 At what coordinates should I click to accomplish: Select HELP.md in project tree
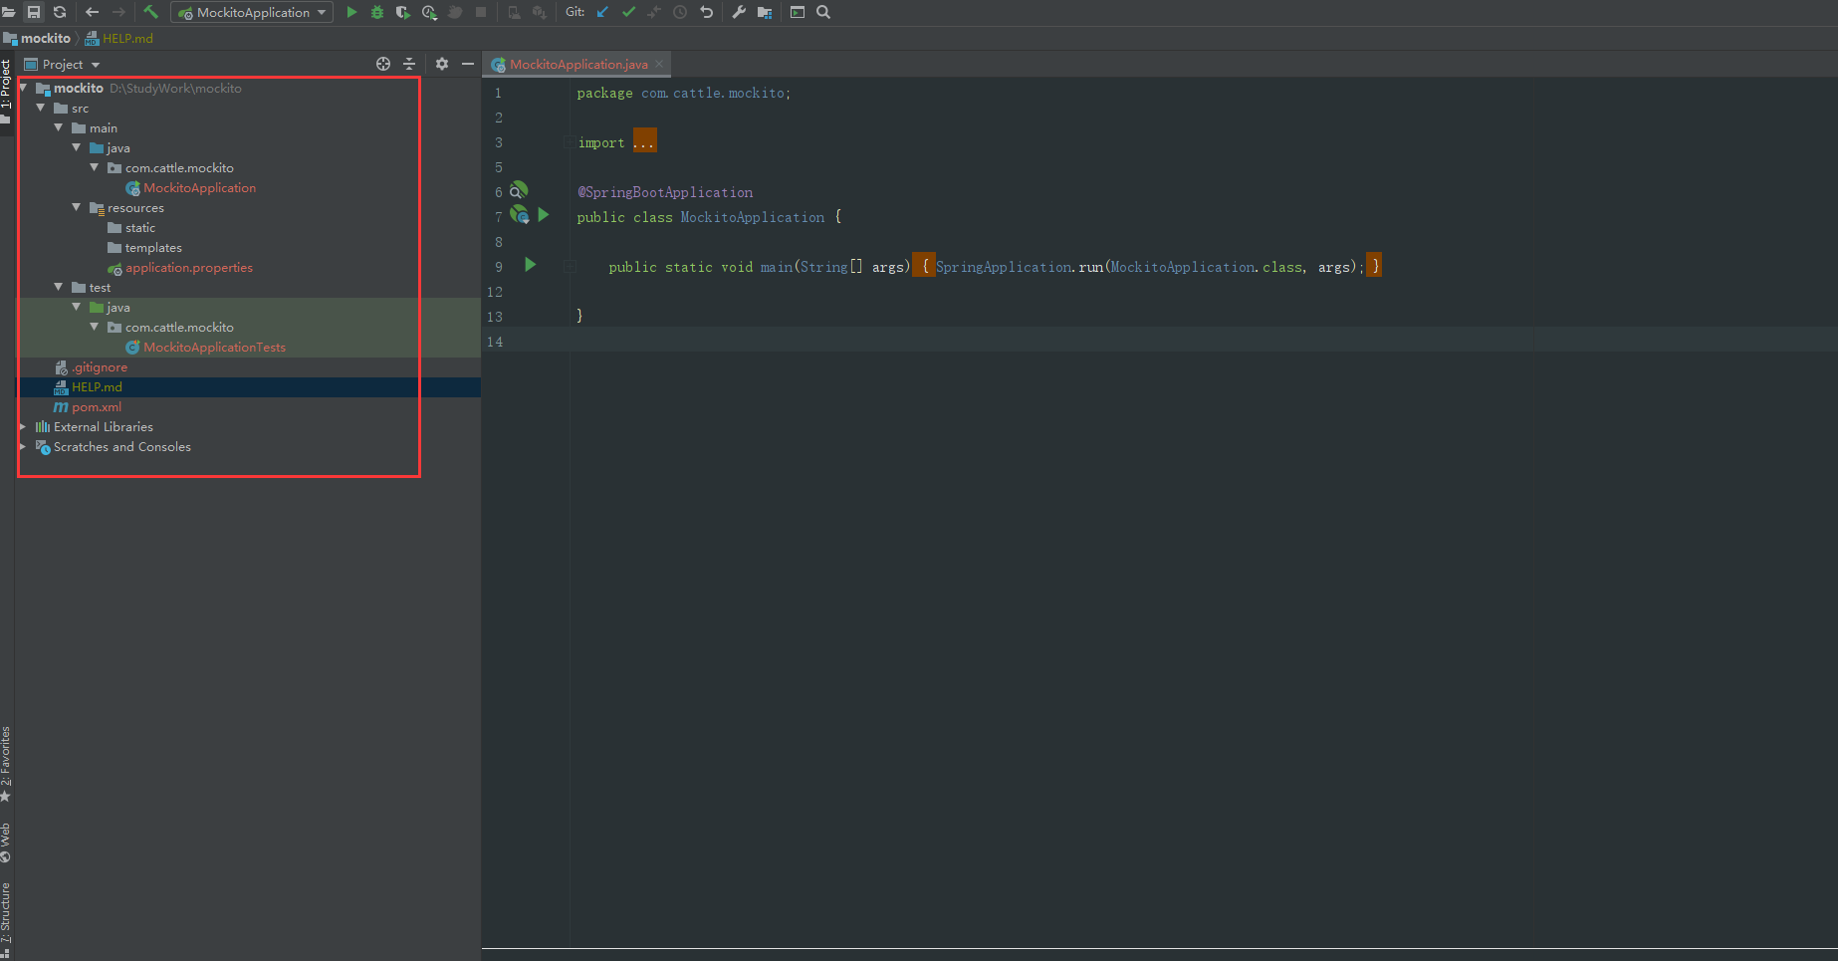point(97,386)
